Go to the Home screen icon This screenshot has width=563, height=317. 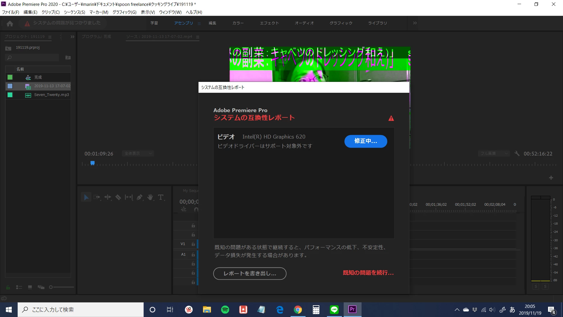pyautogui.click(x=10, y=23)
